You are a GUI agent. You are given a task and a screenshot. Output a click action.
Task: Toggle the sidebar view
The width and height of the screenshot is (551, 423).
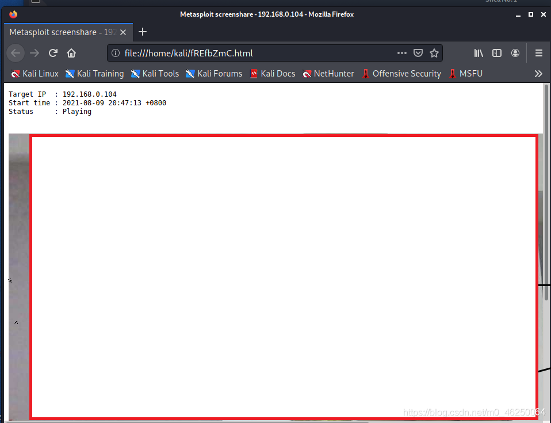pos(497,53)
